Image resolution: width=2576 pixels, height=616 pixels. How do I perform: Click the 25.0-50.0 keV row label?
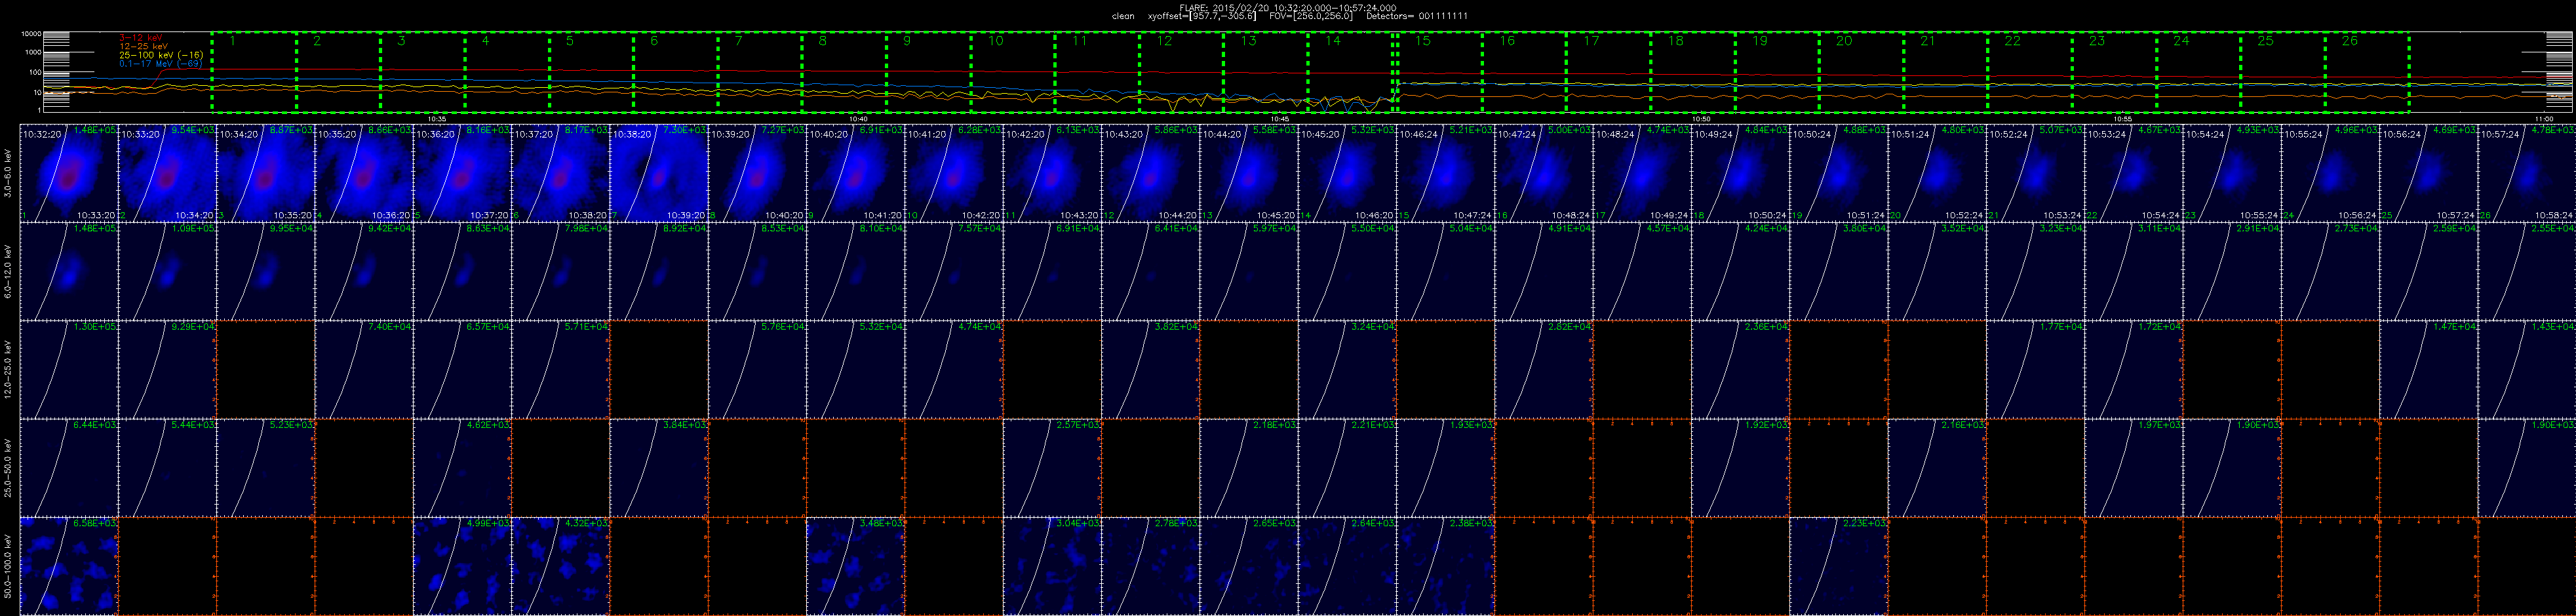(x=9, y=467)
